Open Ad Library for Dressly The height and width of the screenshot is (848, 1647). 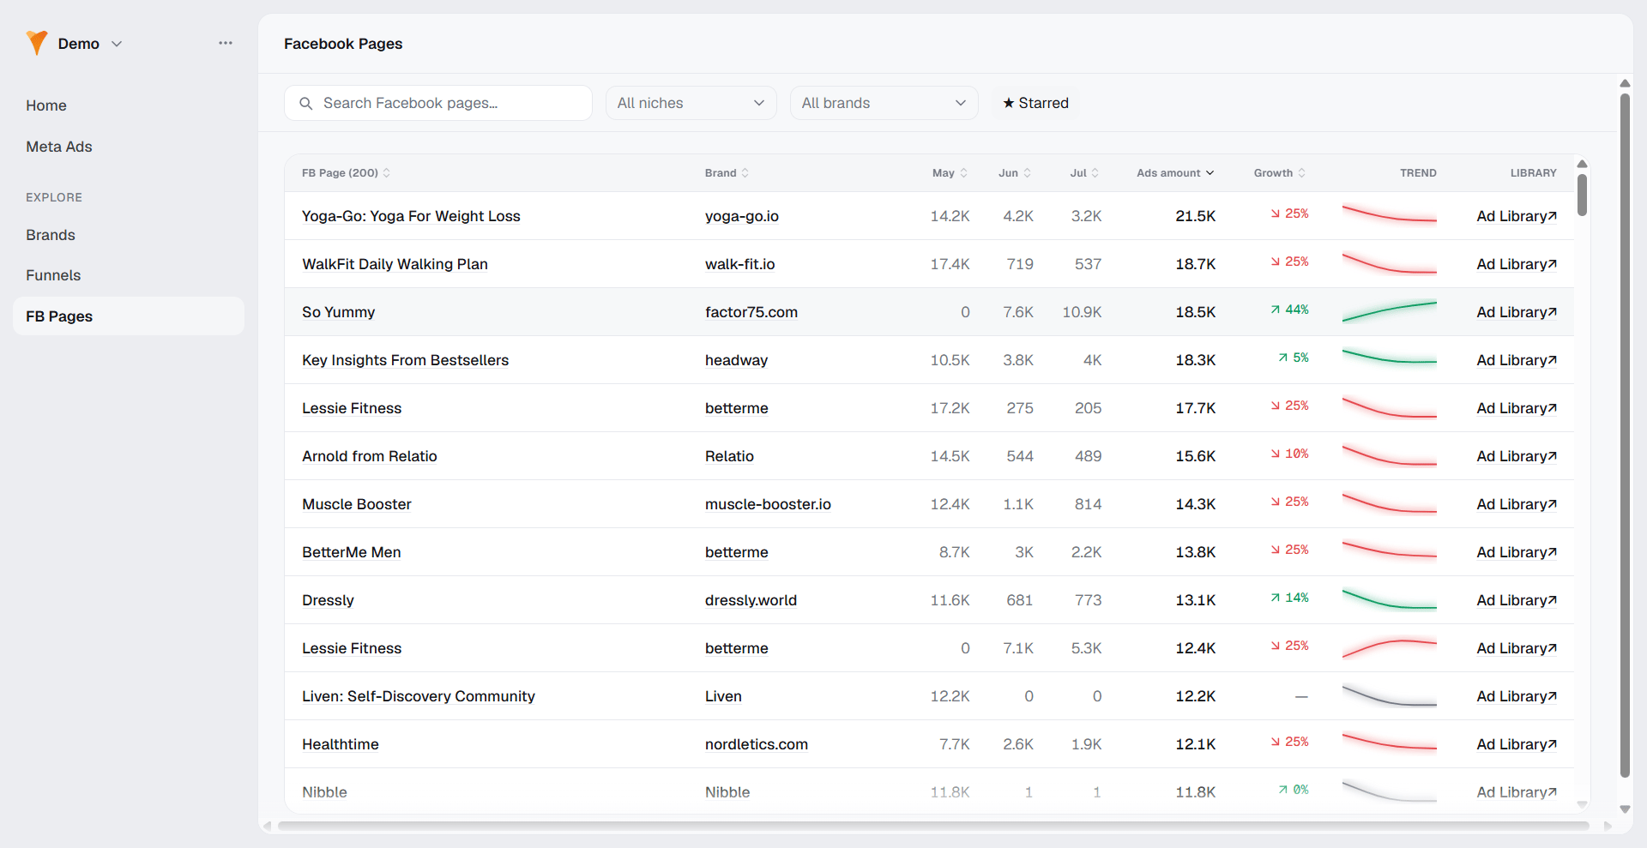[x=1517, y=600]
